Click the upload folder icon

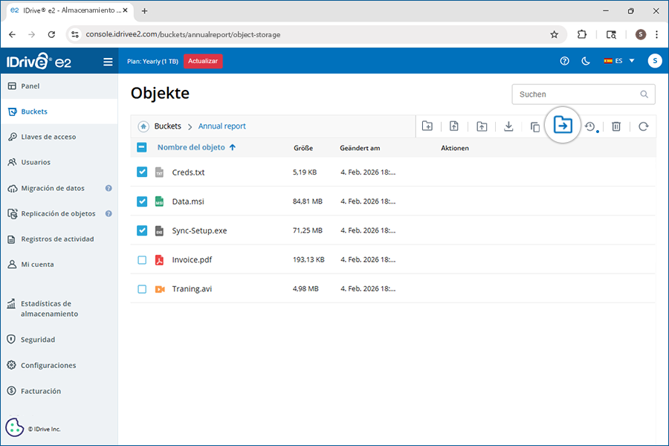tap(482, 126)
